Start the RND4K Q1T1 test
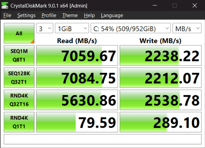The height and width of the screenshot is (148, 205). pos(19,122)
